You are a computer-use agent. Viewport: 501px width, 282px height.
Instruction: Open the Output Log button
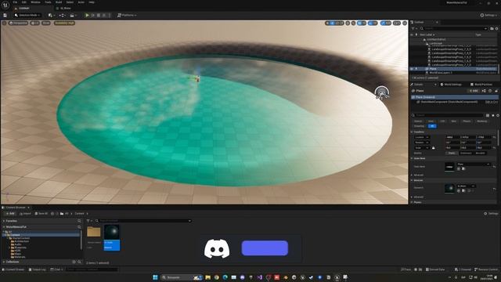coord(38,269)
